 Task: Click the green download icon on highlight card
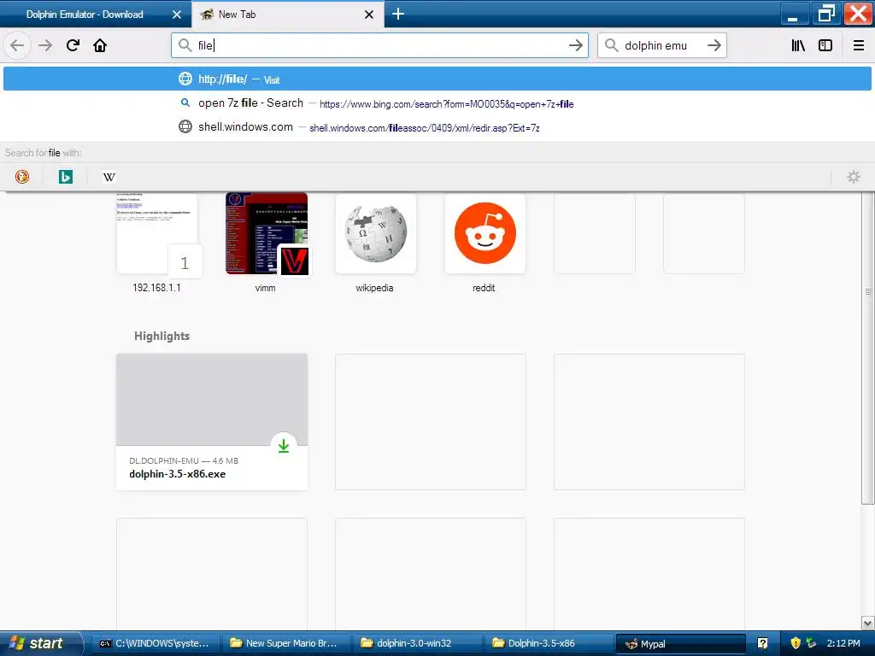[284, 446]
